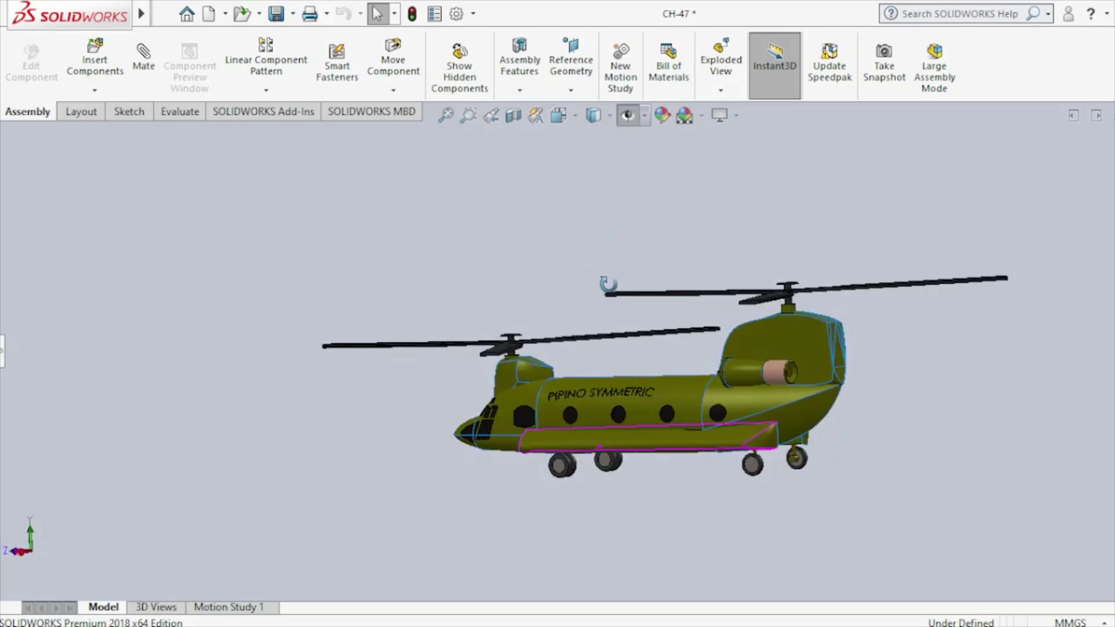
Task: Create a new document
Action: coord(208,14)
